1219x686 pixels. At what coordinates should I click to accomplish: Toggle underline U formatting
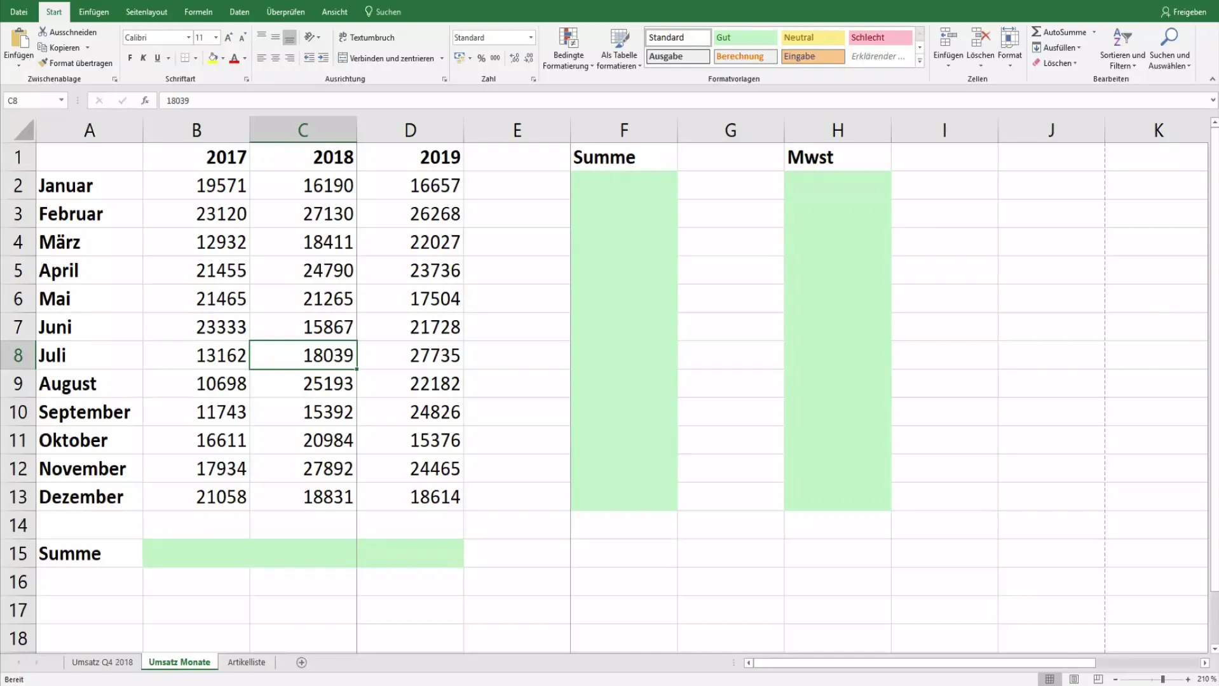coord(158,58)
